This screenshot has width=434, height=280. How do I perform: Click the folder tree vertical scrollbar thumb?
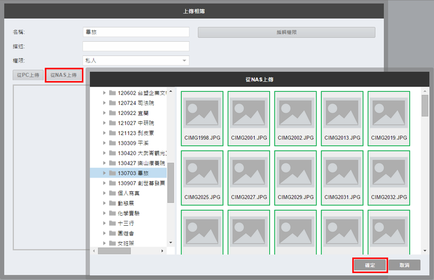point(170,183)
